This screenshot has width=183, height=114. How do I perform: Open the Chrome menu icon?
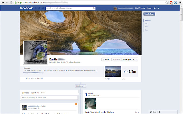[180, 2]
